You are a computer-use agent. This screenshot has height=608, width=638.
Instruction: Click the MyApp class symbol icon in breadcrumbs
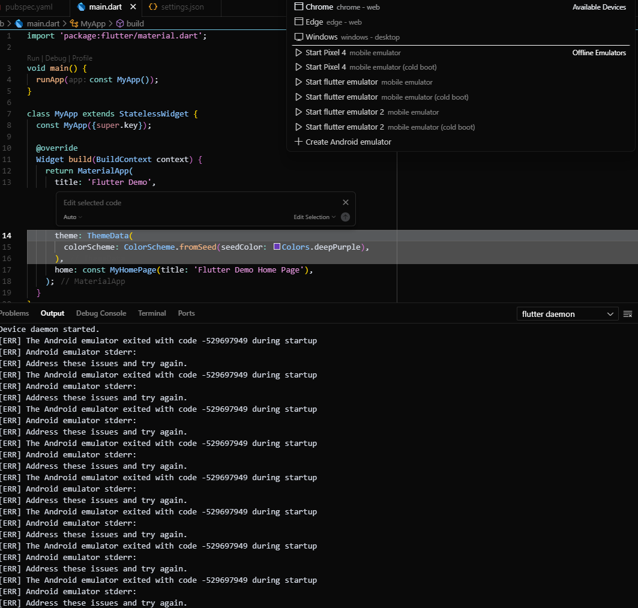[x=74, y=23]
